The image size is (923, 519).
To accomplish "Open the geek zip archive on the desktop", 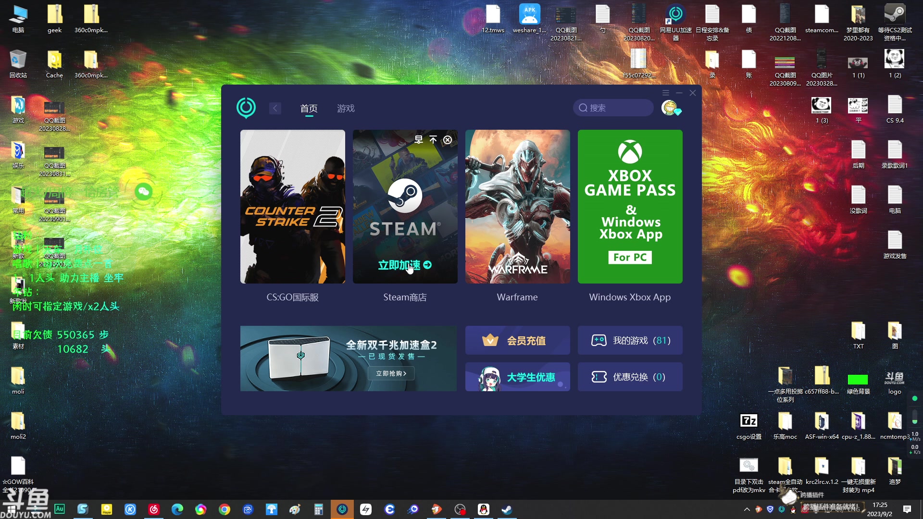I will 54,19.
